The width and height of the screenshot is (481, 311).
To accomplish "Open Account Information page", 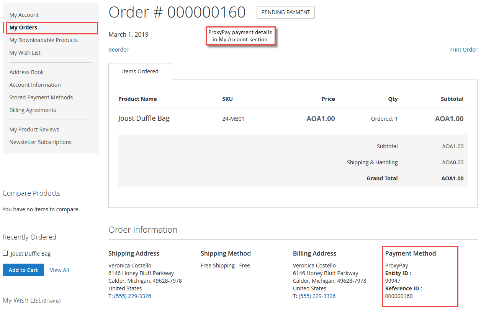I will click(x=35, y=85).
